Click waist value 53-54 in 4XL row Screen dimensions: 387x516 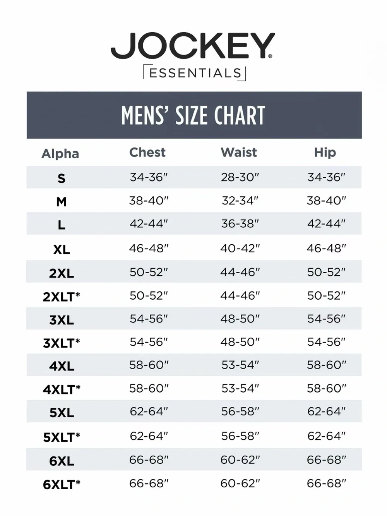pyautogui.click(x=240, y=365)
